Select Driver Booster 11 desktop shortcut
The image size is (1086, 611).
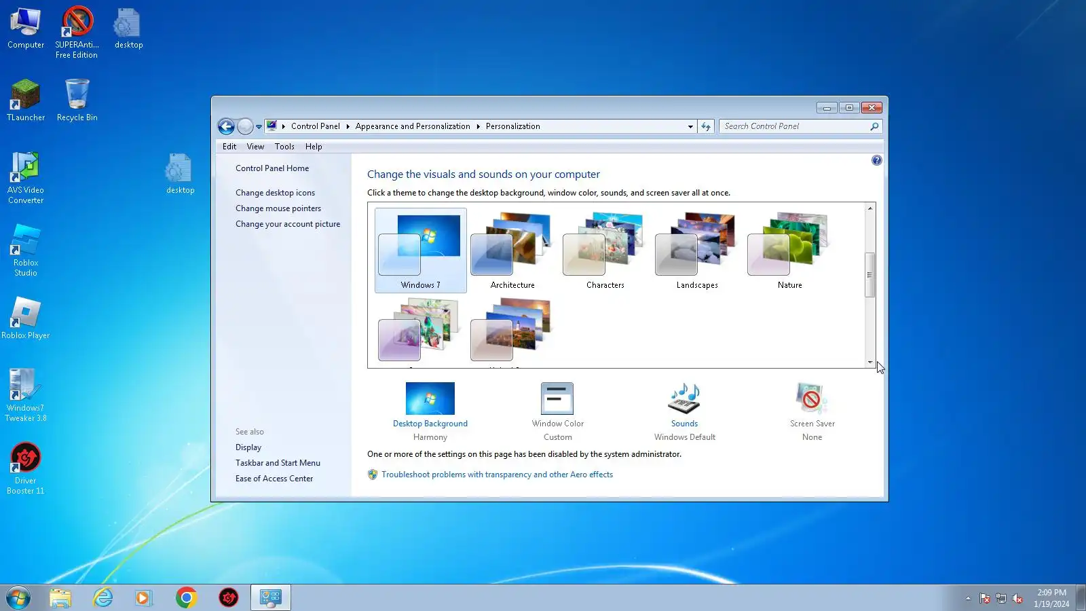pos(26,468)
